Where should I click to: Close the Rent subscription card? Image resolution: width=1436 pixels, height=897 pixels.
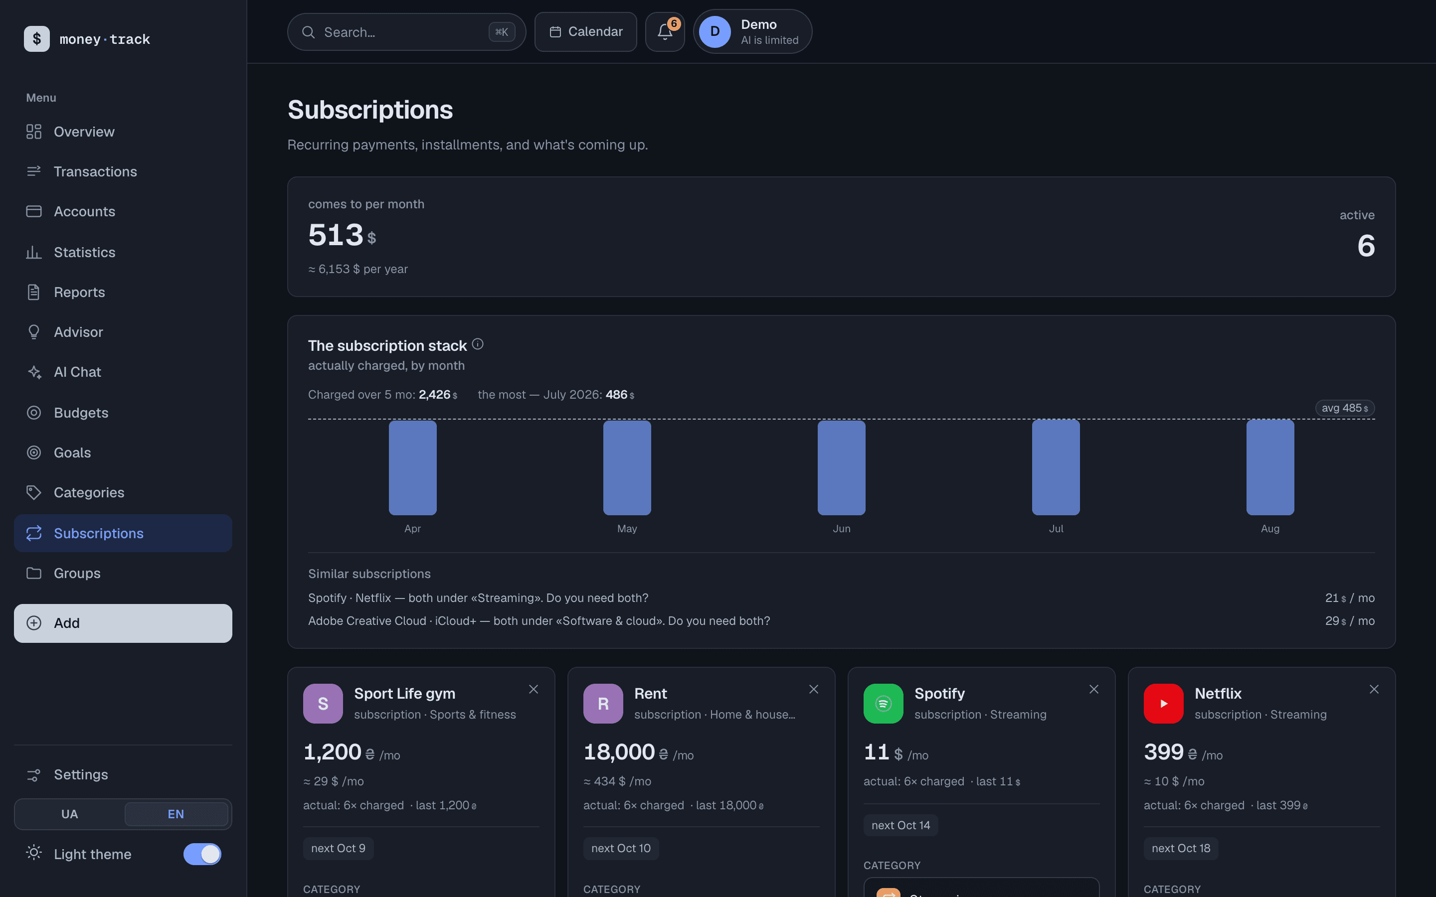coord(814,689)
